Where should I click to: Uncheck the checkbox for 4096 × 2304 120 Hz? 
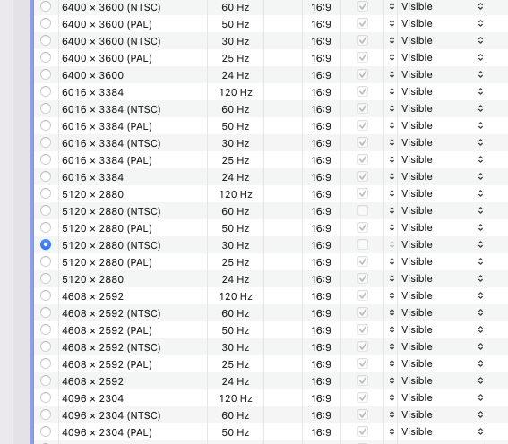pyautogui.click(x=363, y=397)
